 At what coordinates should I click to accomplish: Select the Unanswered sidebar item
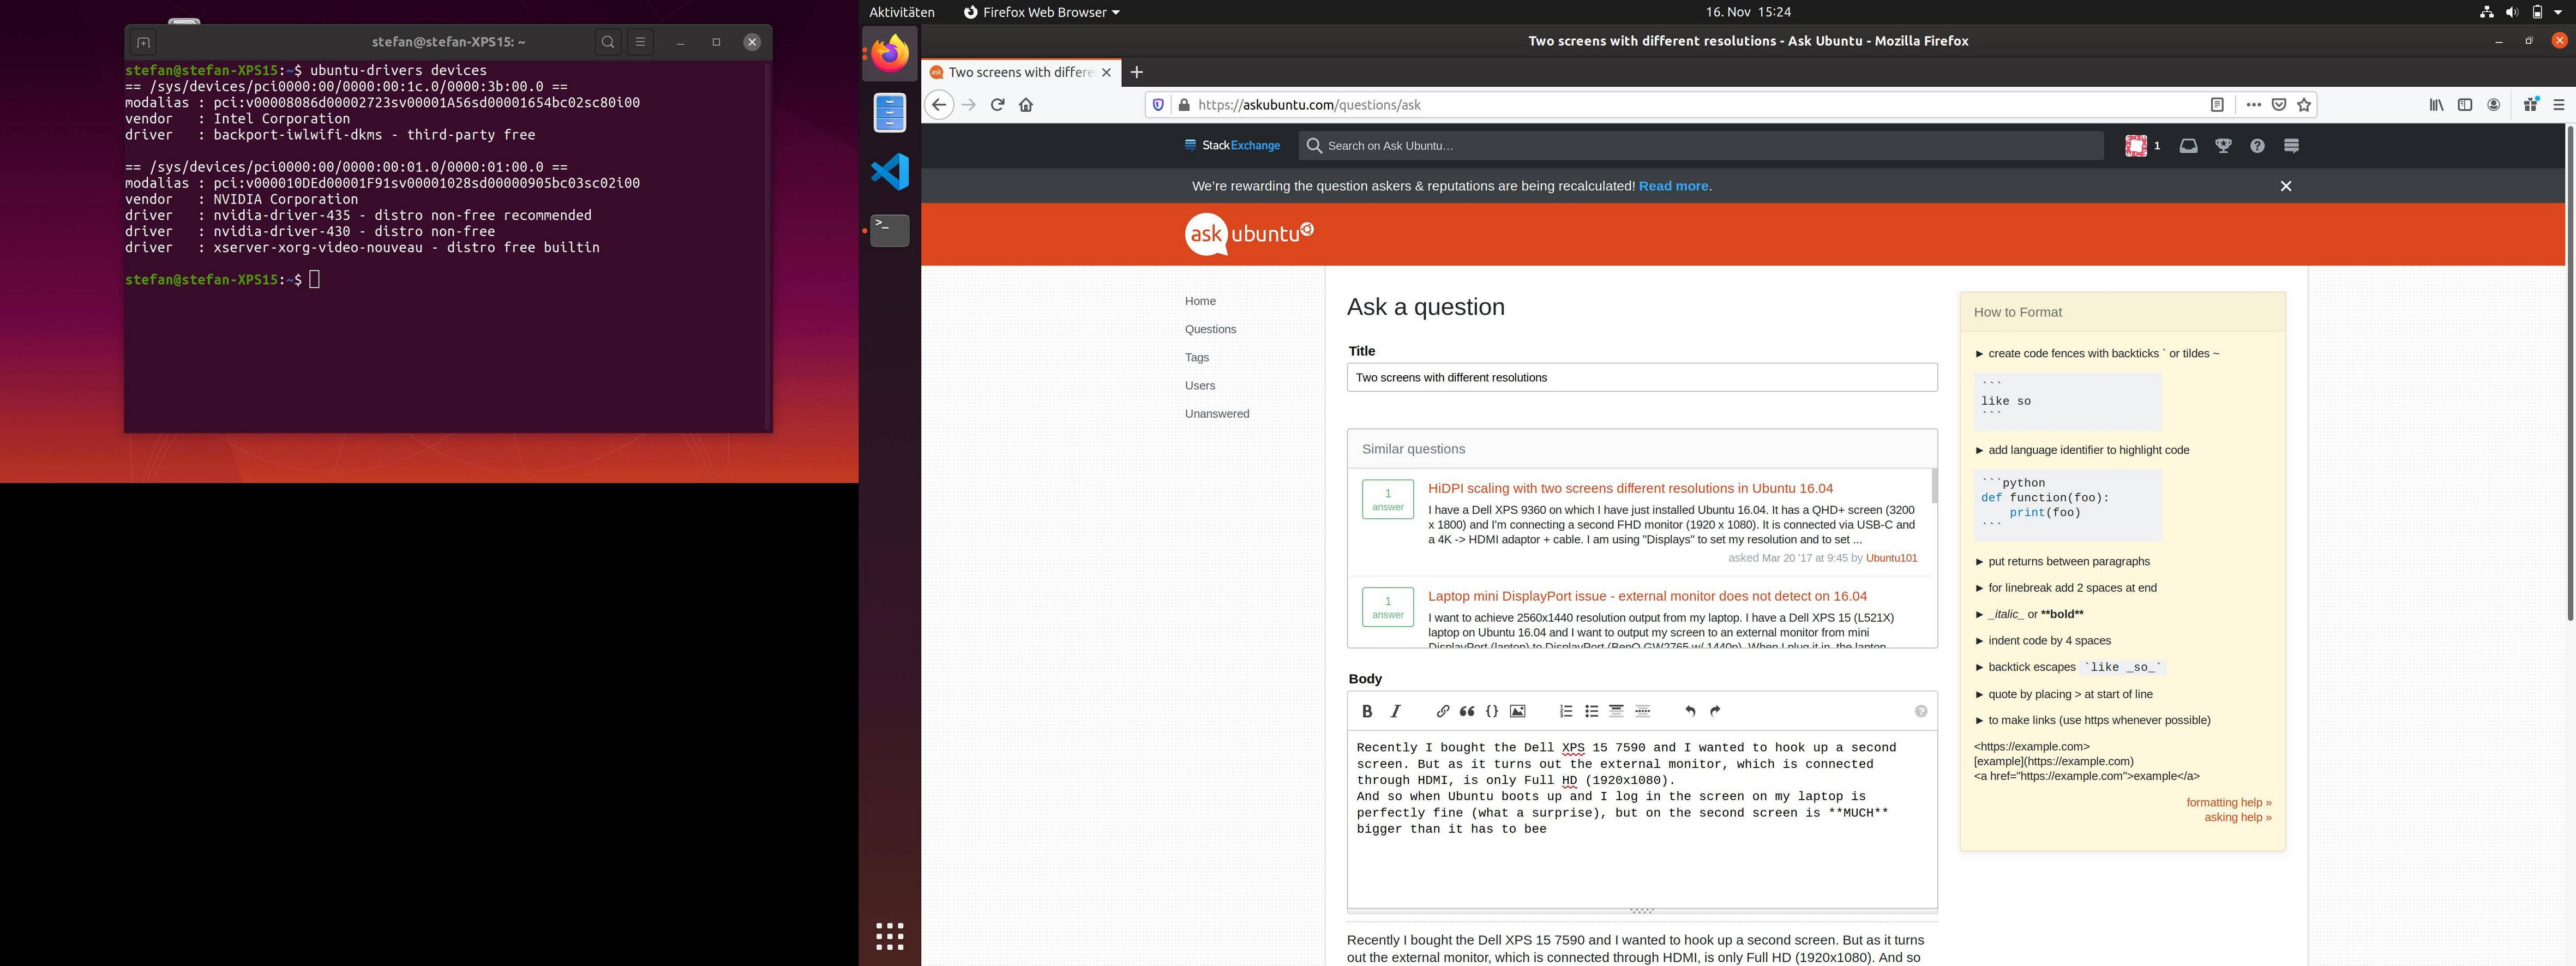pyautogui.click(x=1216, y=414)
